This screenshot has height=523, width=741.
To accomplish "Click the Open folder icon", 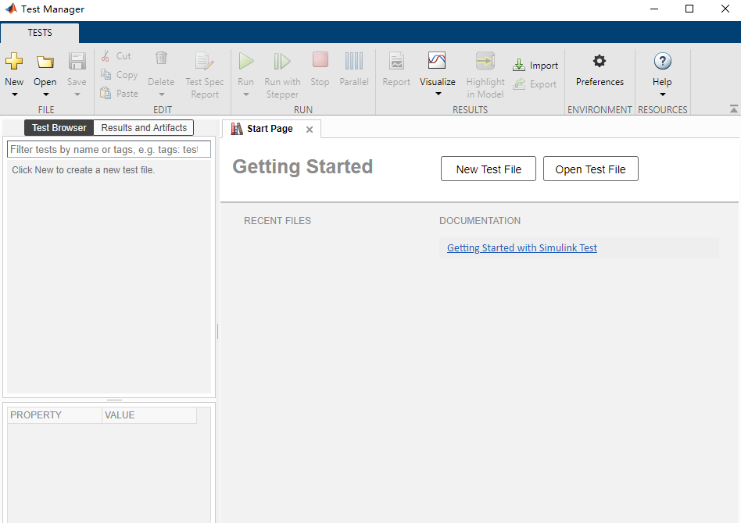I will (45, 62).
